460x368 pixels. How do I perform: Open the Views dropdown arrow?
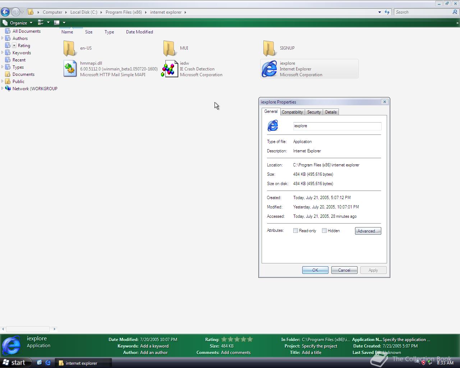(48, 23)
